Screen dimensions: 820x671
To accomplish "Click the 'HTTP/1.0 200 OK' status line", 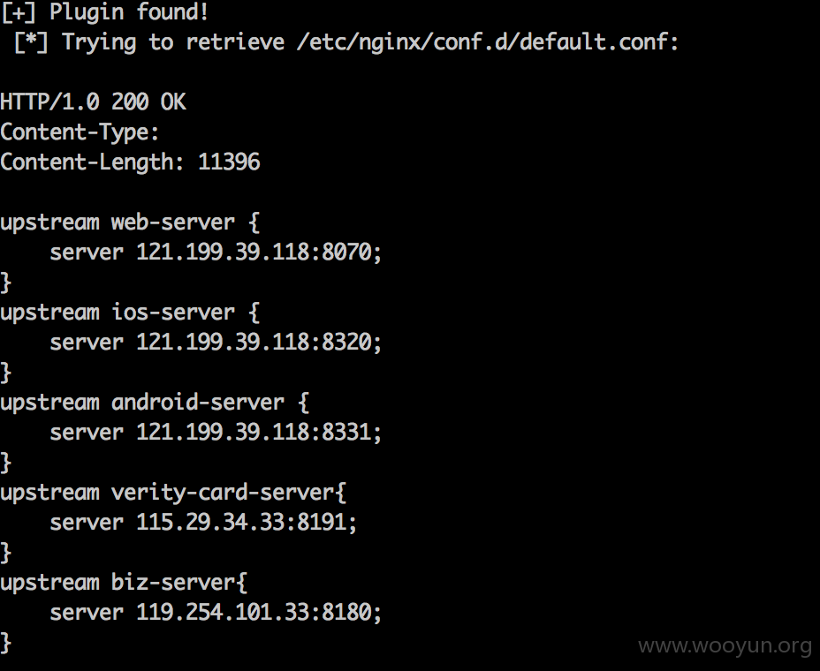I will click(93, 102).
